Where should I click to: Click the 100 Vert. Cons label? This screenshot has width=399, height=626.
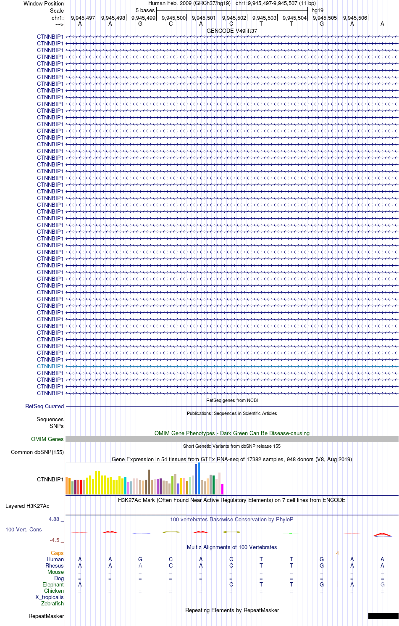tap(24, 529)
